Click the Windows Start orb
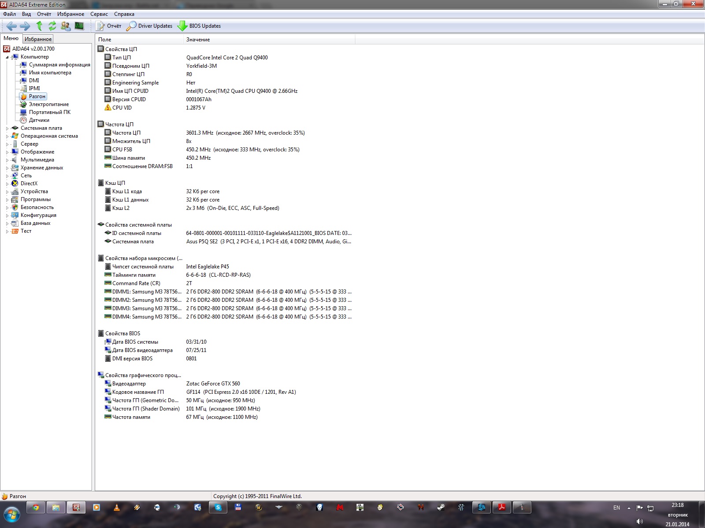The width and height of the screenshot is (705, 528). coord(12,514)
